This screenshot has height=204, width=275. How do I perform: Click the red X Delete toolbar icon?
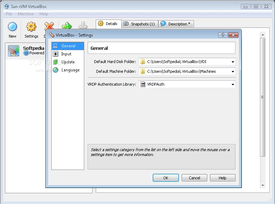(x=49, y=25)
